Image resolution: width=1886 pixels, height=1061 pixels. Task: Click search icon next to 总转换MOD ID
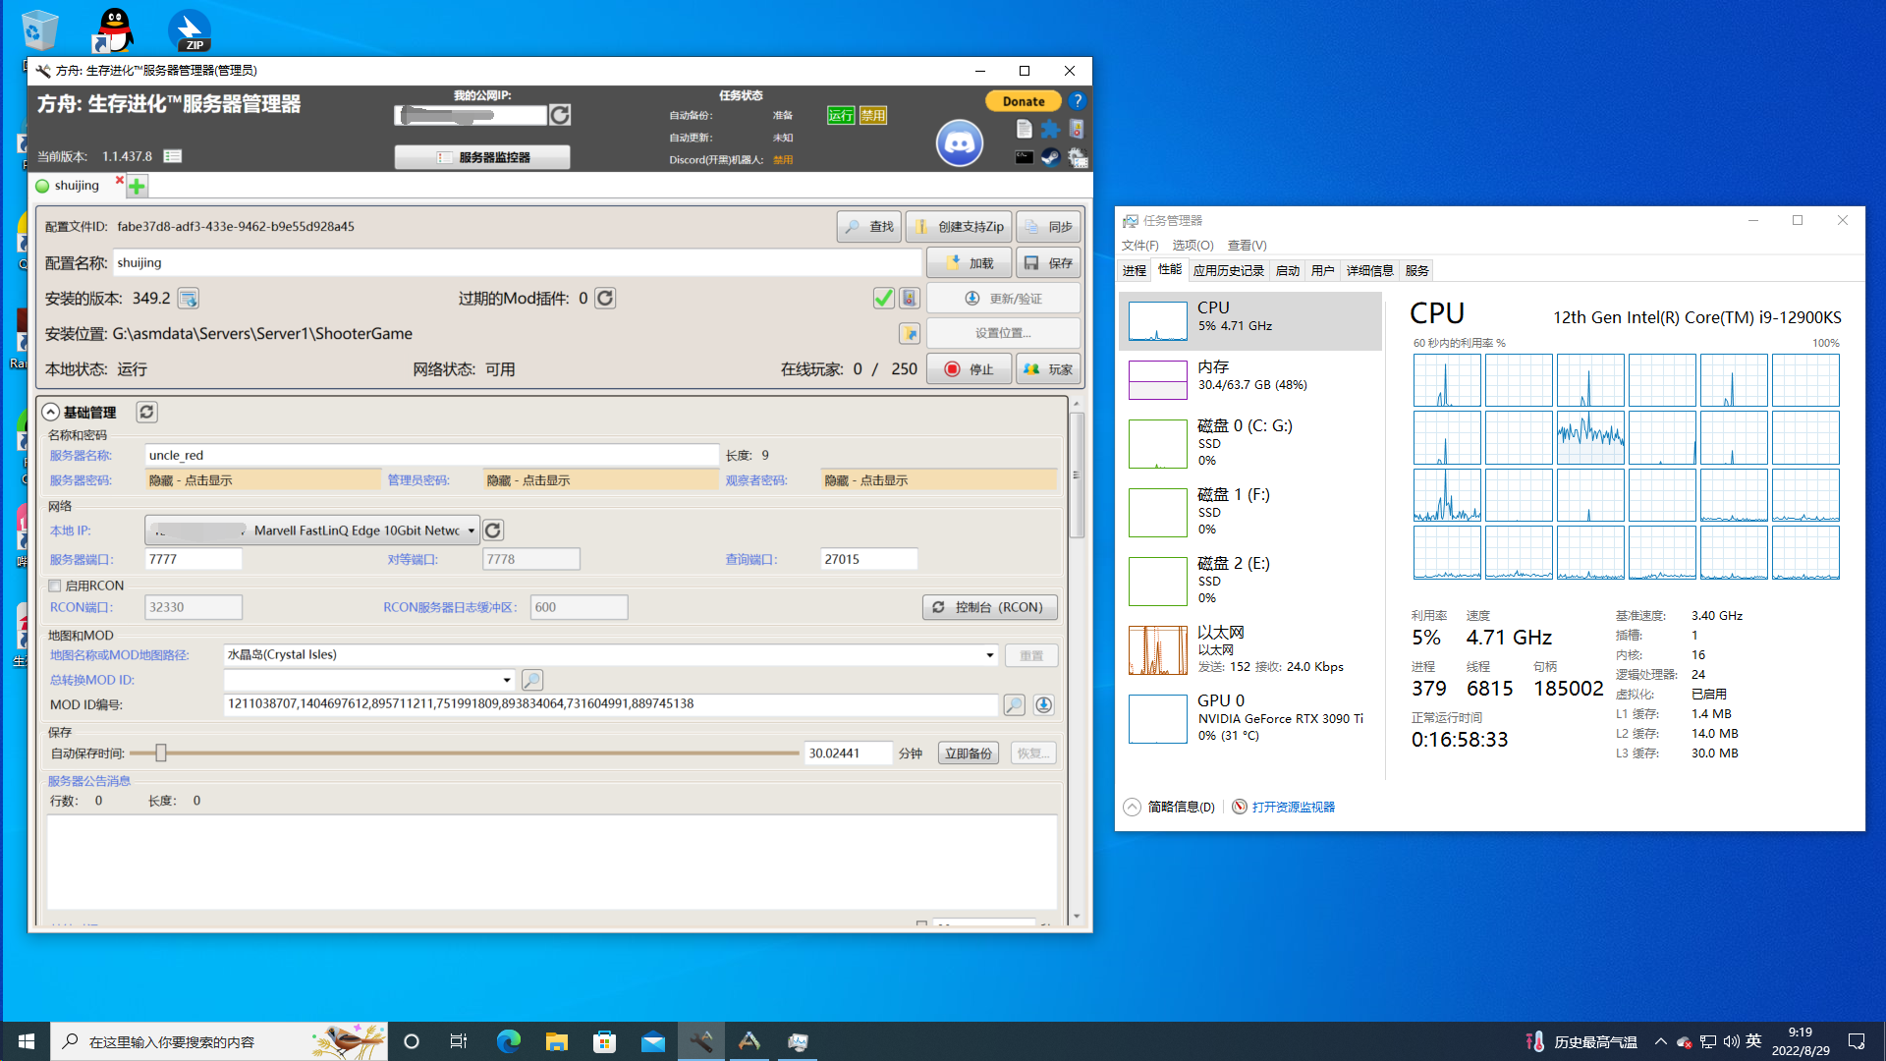(531, 680)
